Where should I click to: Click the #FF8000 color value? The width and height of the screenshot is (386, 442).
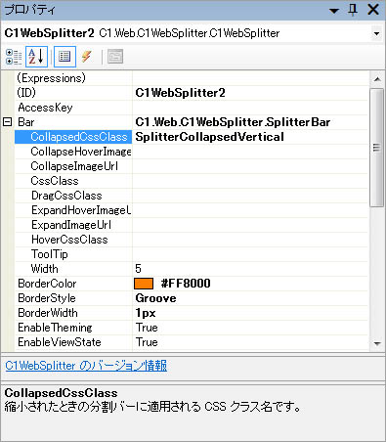click(186, 284)
